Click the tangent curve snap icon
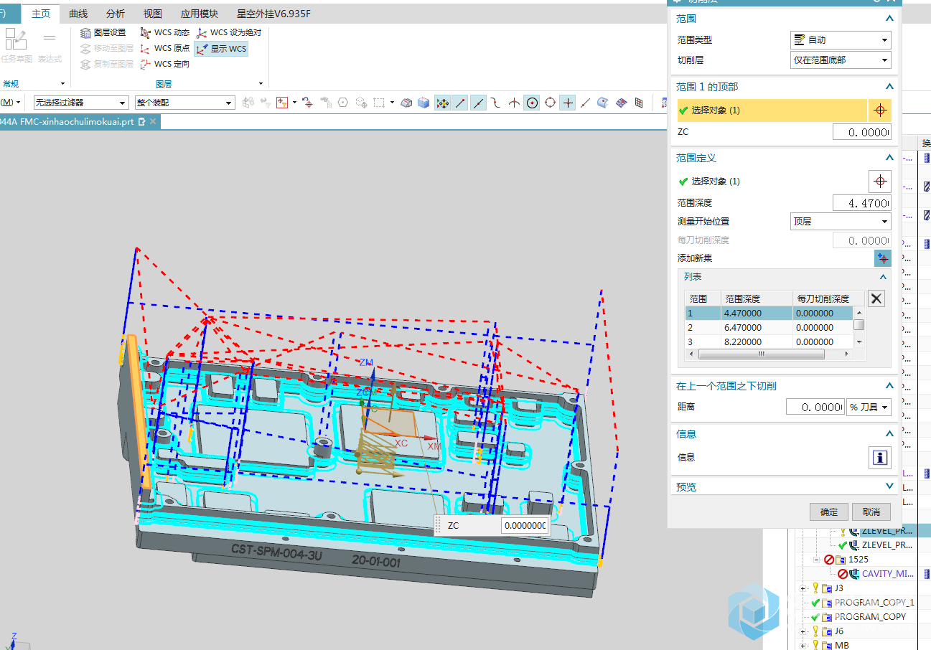The width and height of the screenshot is (931, 650). click(496, 103)
